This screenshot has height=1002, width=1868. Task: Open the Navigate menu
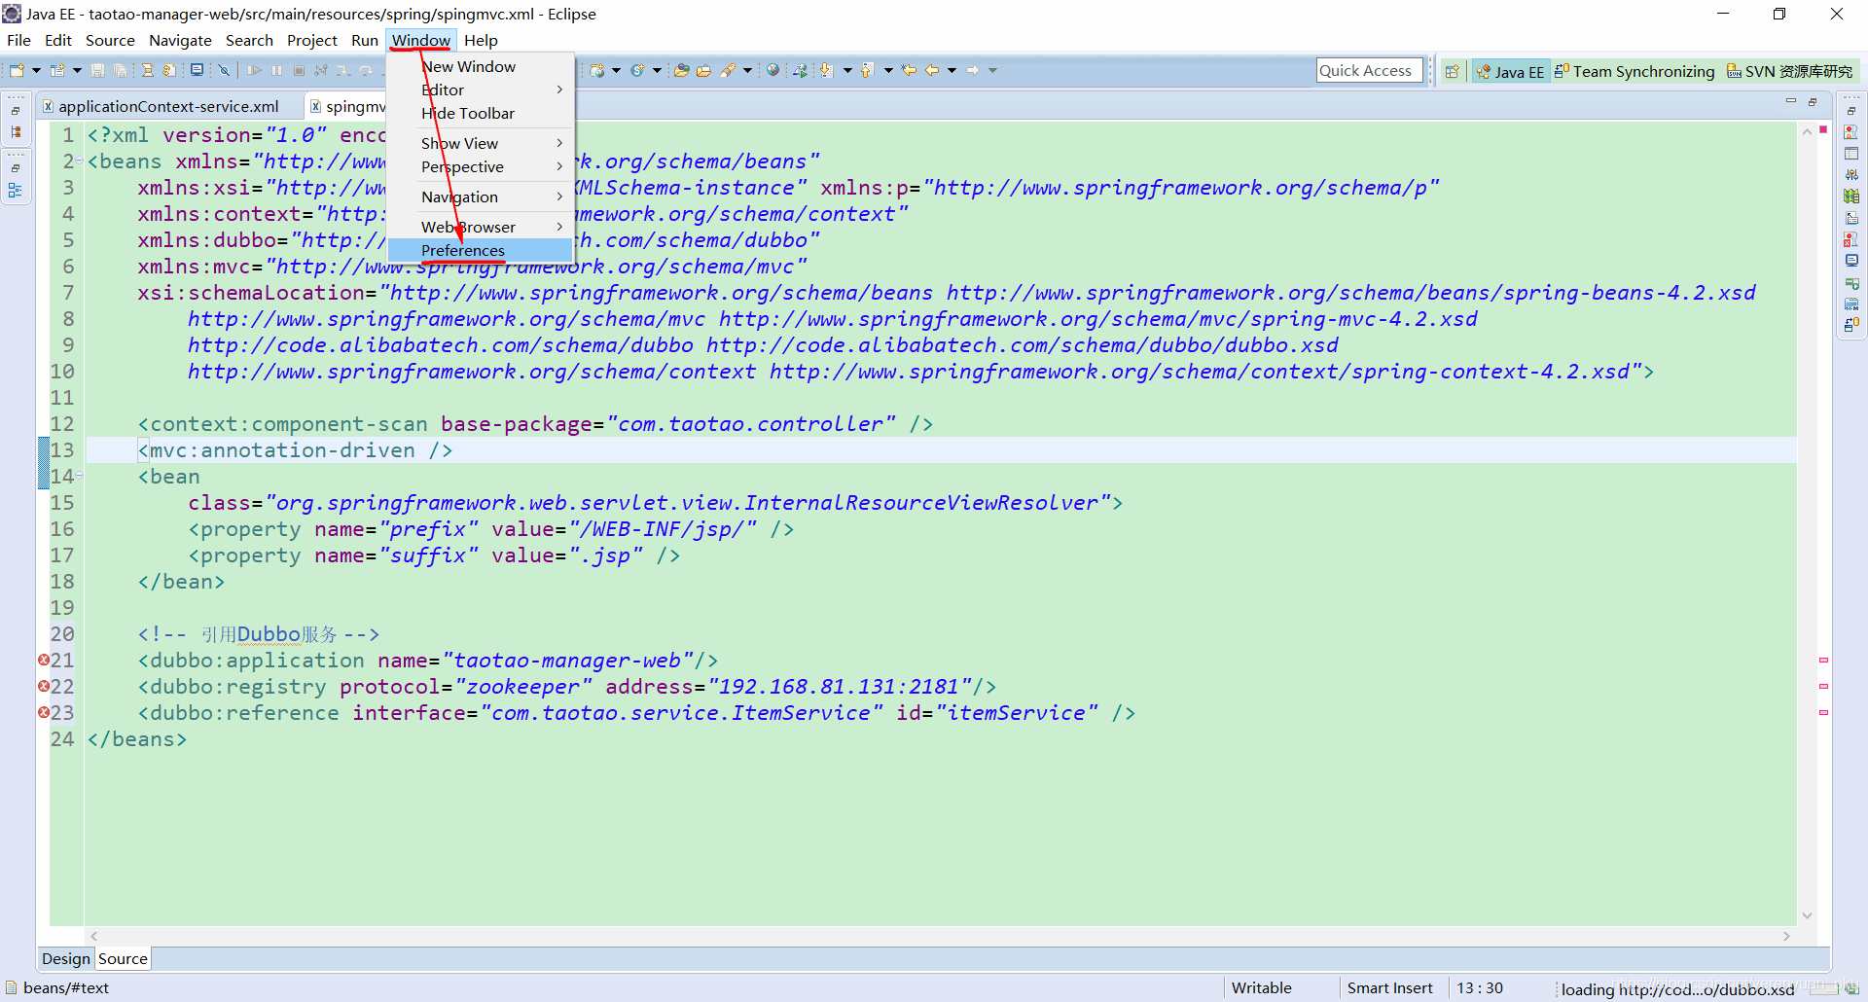[x=180, y=40]
